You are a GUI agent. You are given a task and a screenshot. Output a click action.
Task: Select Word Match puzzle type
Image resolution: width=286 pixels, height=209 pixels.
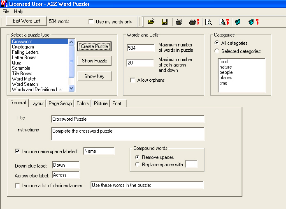(x=40, y=79)
